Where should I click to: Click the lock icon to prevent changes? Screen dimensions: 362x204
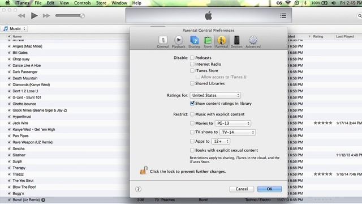point(144,171)
